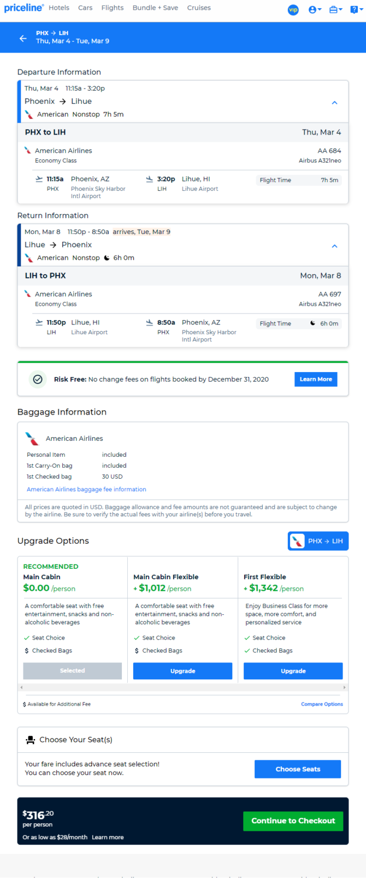The image size is (366, 878).
Task: Open the Cruises menu item
Action: point(199,8)
